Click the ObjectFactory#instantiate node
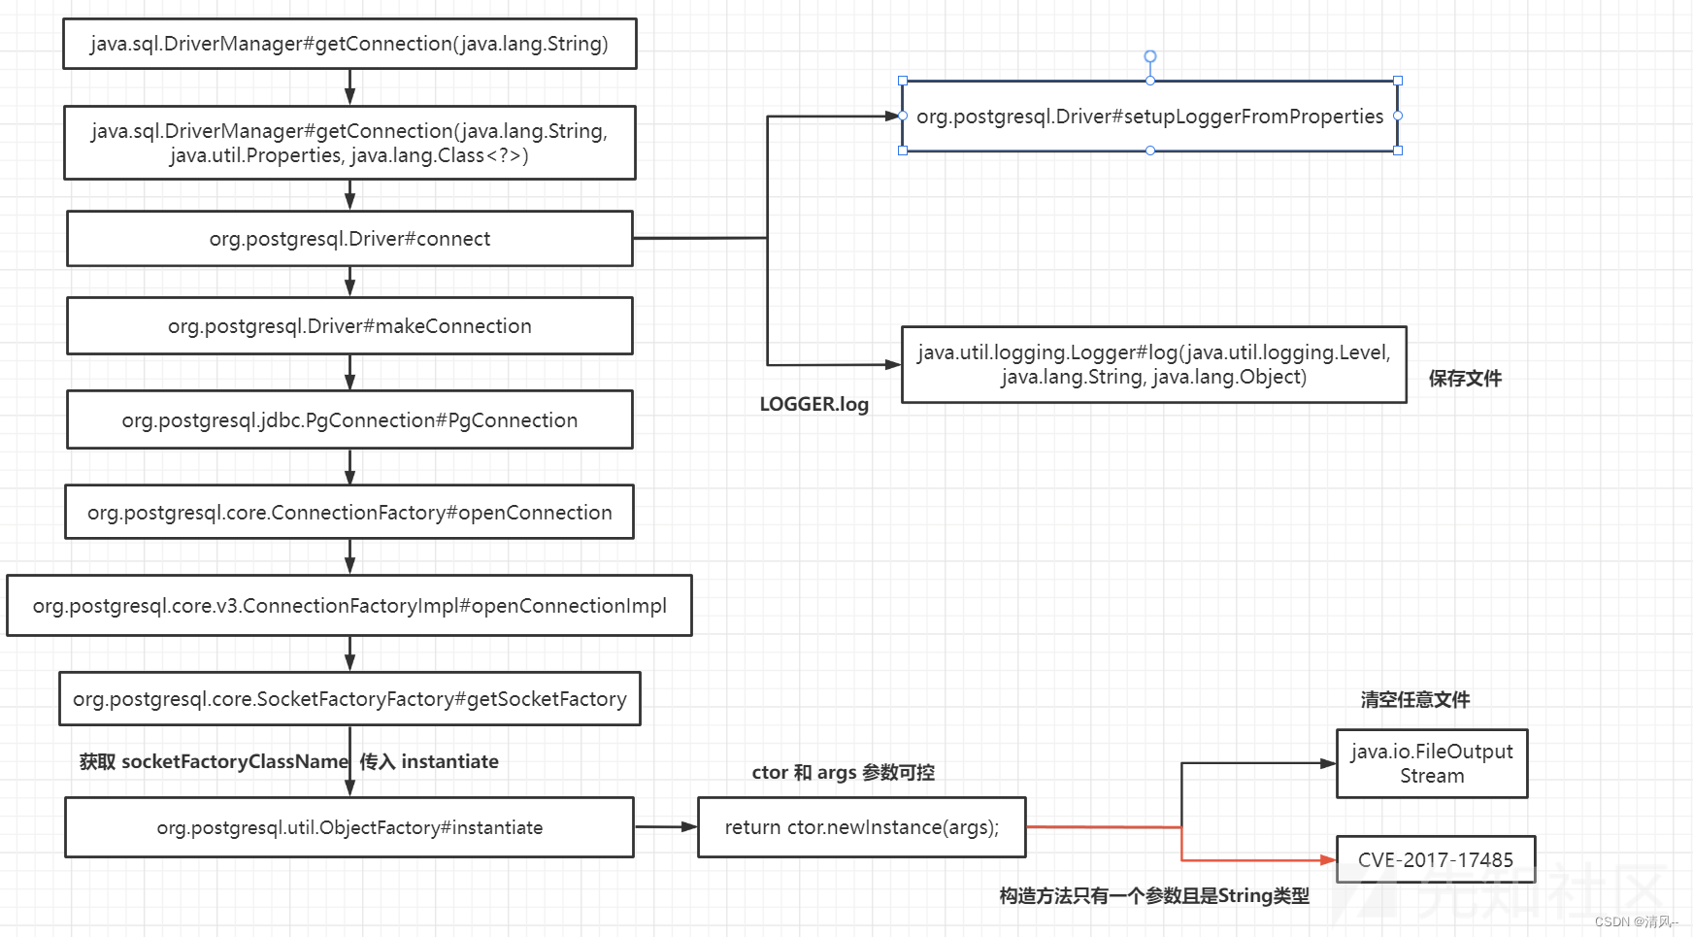Viewport: 1693px width, 937px height. (349, 827)
